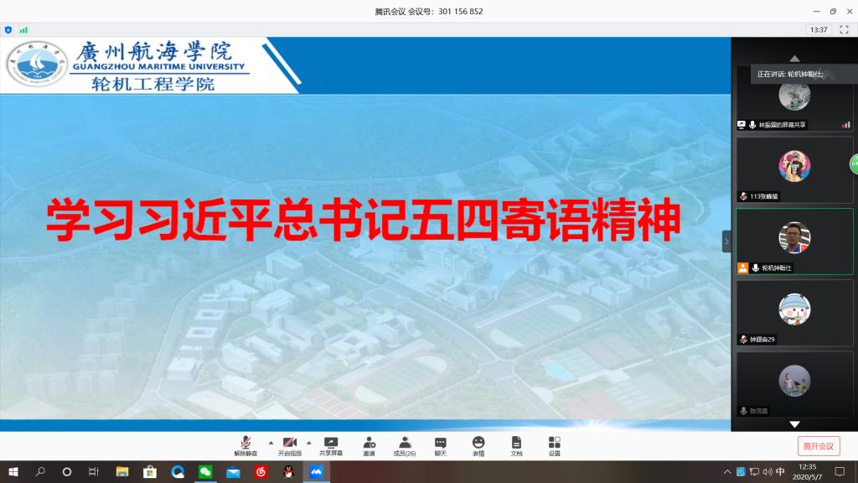Image resolution: width=858 pixels, height=483 pixels.
Task: Select 113张峰瑜 participant video tile
Action: coord(794,169)
